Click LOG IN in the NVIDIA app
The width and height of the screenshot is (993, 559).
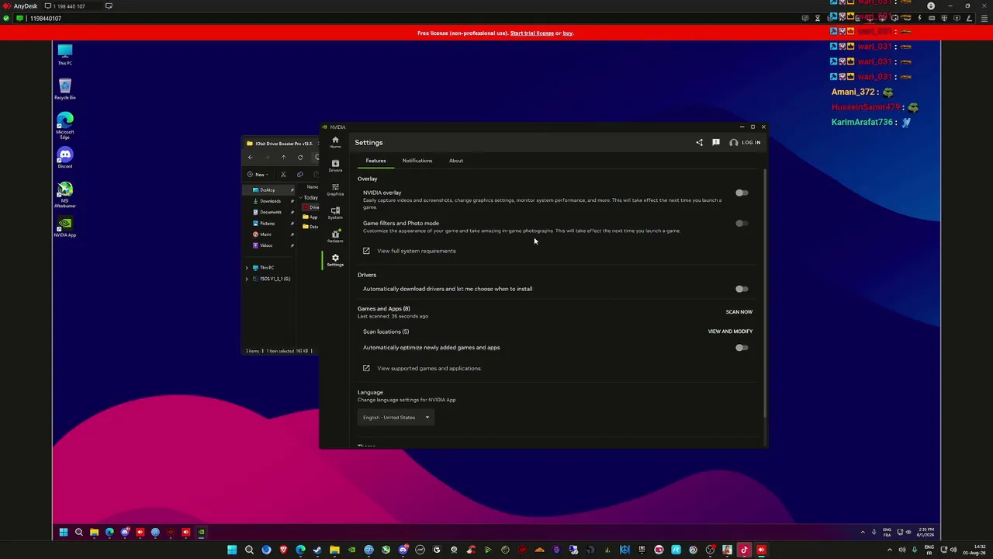pyautogui.click(x=745, y=143)
